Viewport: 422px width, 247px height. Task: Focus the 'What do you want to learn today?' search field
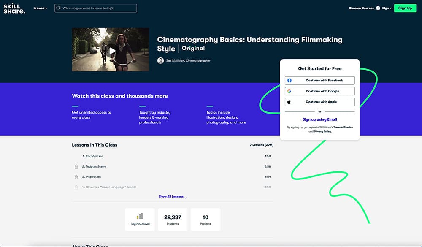tap(95, 8)
